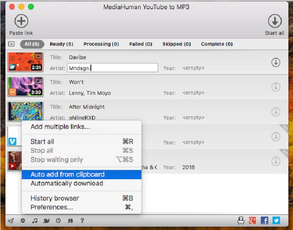
Task: Click empty Year value in Won't row
Action: point(193,93)
